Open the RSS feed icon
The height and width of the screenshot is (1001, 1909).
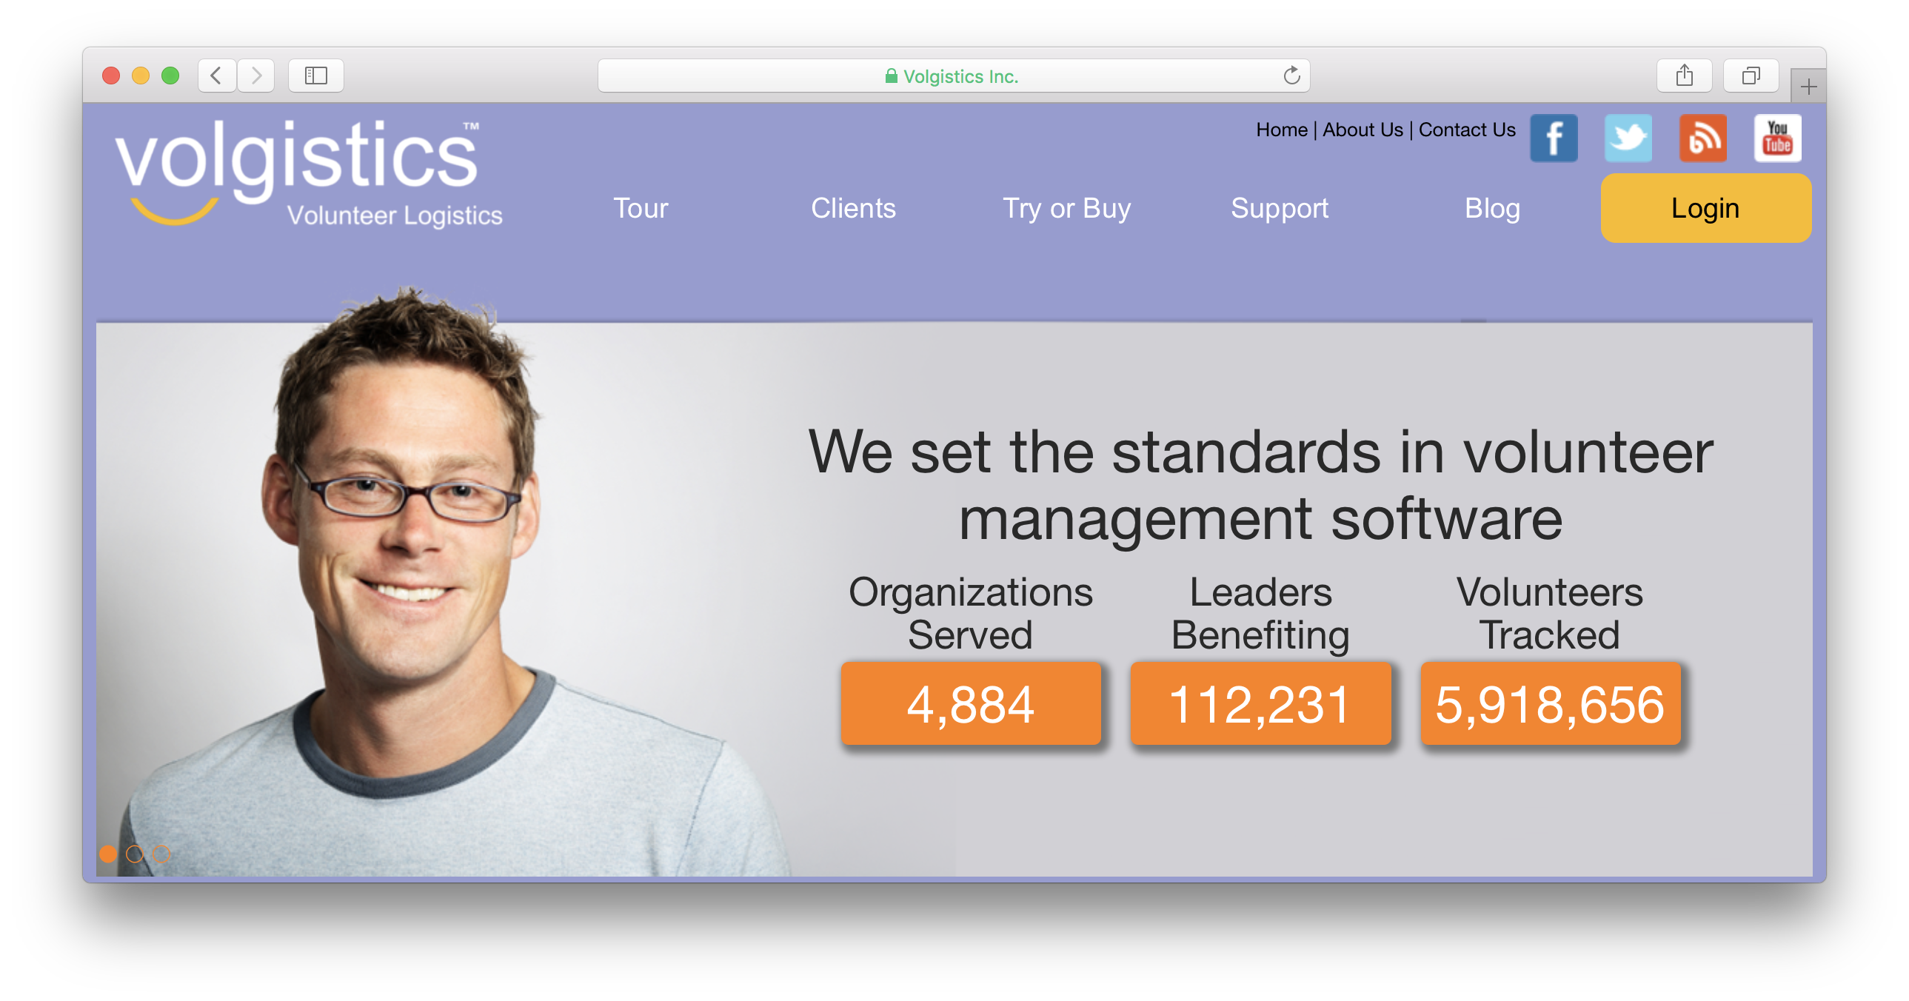(1702, 138)
